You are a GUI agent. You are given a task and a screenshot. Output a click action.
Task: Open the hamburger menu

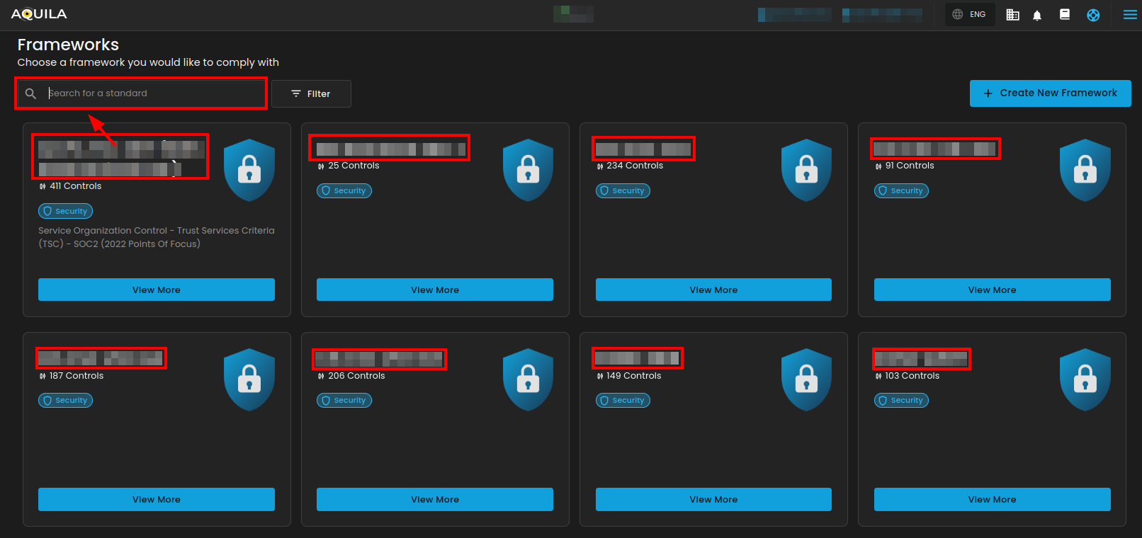[x=1130, y=14]
